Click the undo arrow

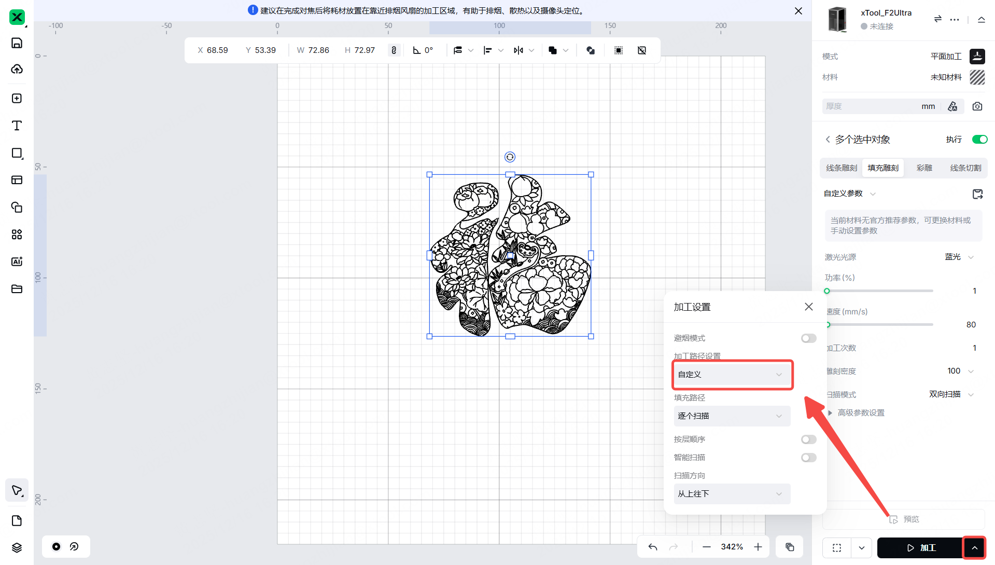653,547
